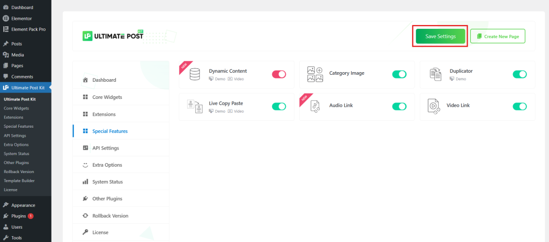The image size is (549, 242).
Task: Turn off the Duplicator switch
Action: pos(520,74)
